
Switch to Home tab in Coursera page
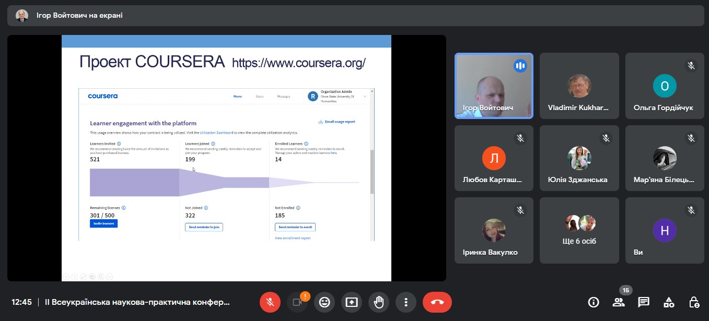pyautogui.click(x=238, y=97)
